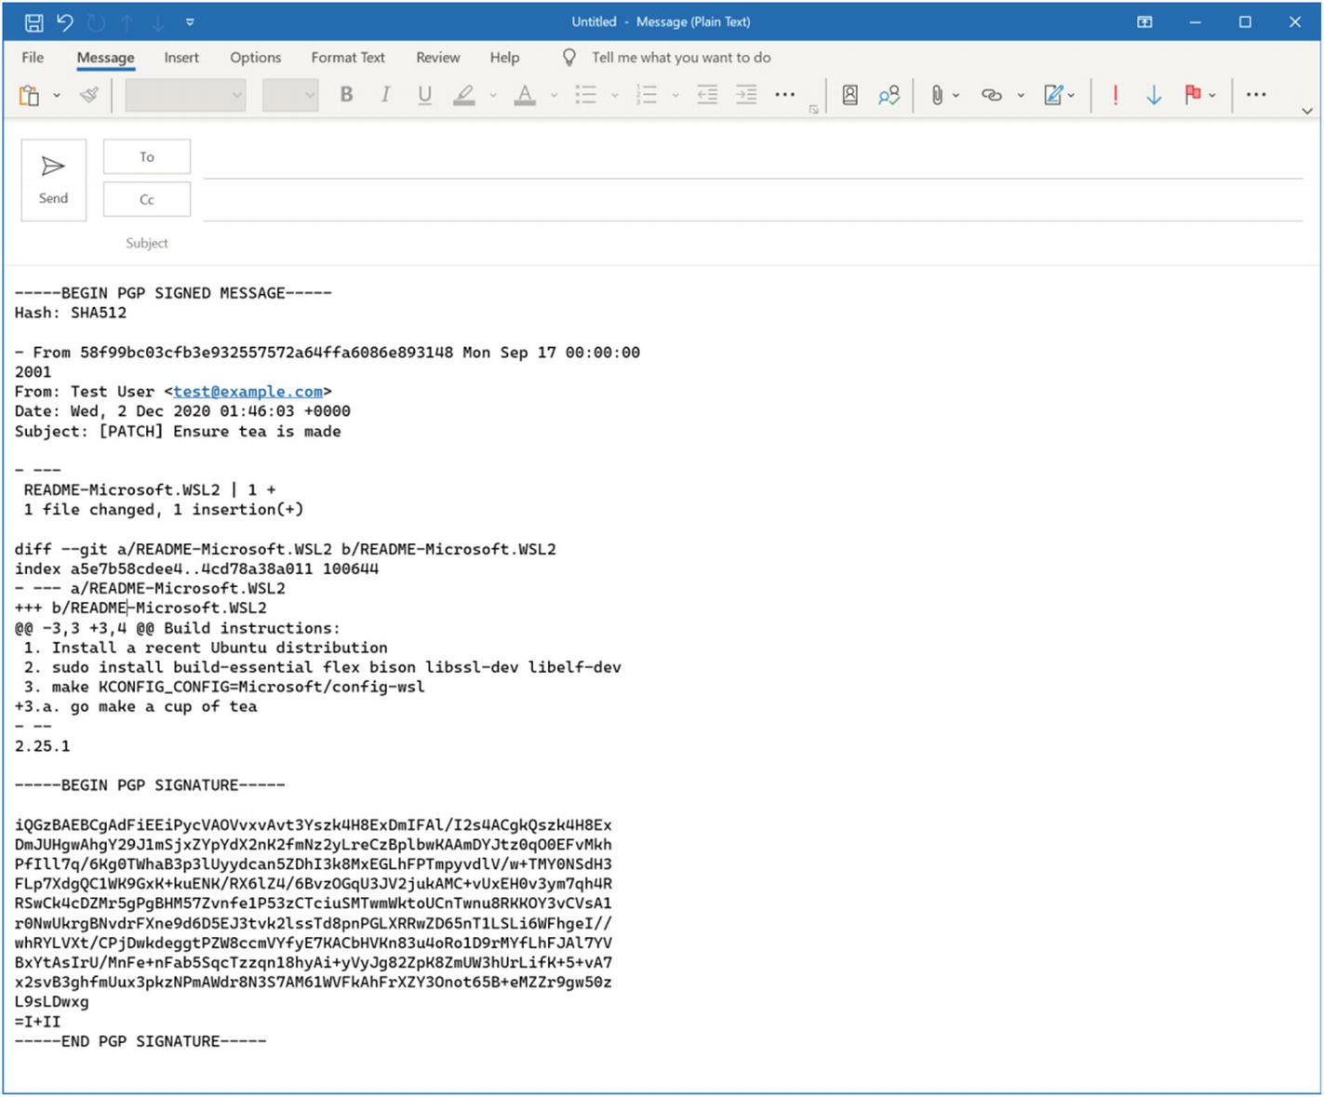Click the Cc button

(x=147, y=199)
